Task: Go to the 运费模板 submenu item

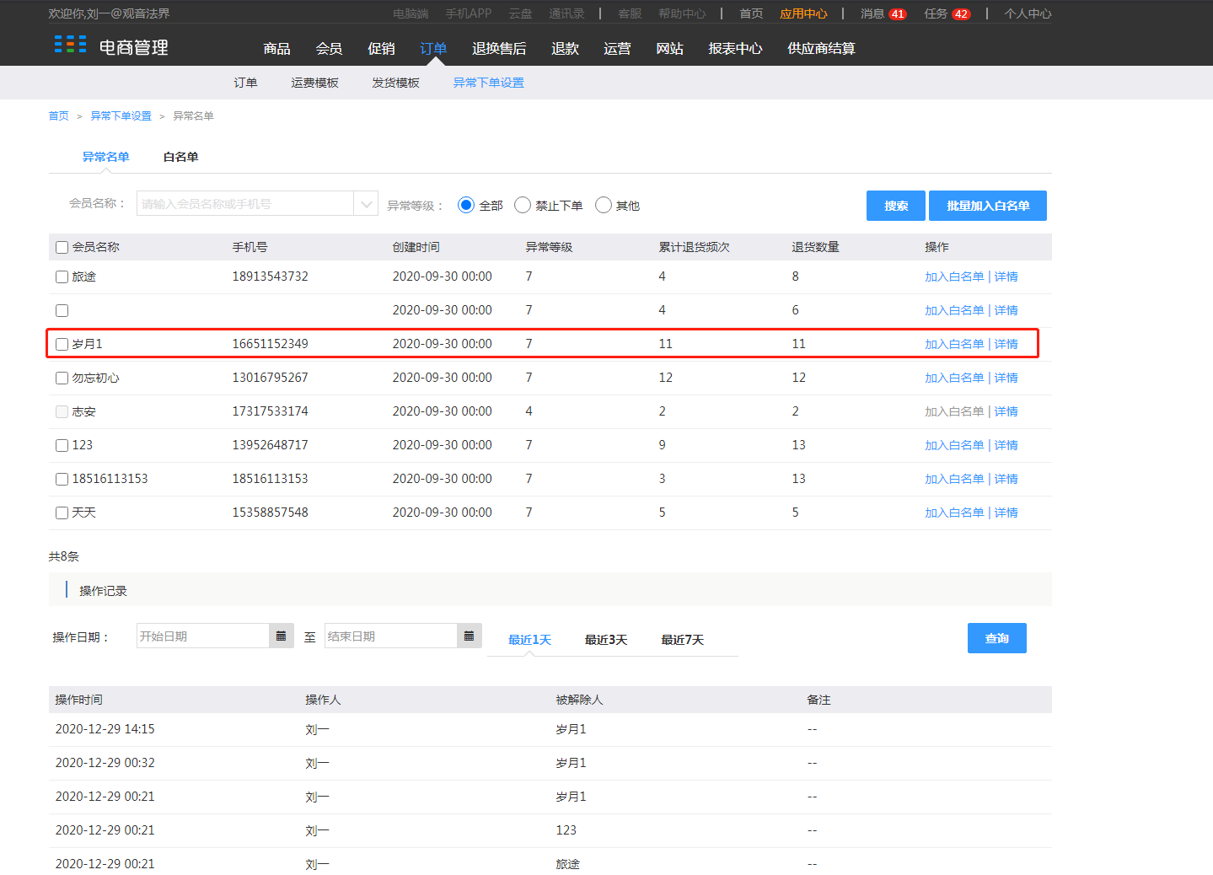Action: (x=314, y=83)
